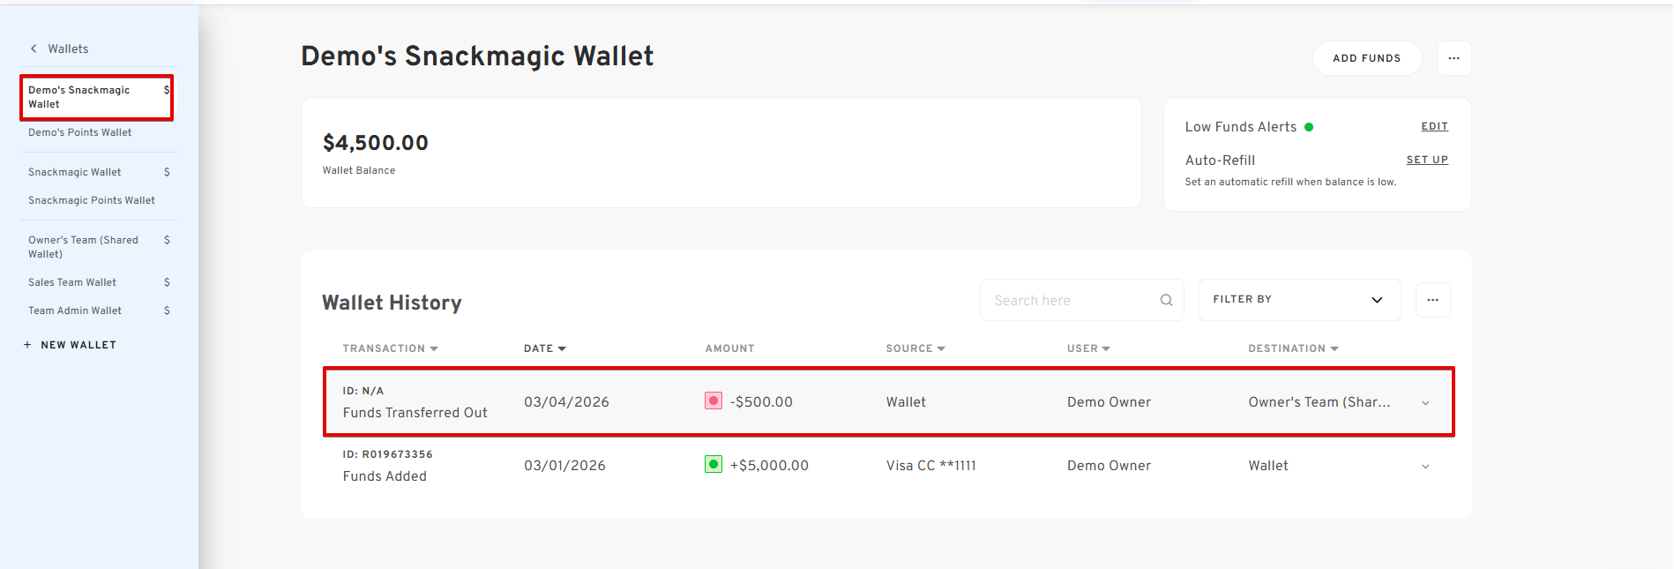Open the Wallet History three-dot options menu
Screen dimensions: 1674x569
click(1432, 300)
